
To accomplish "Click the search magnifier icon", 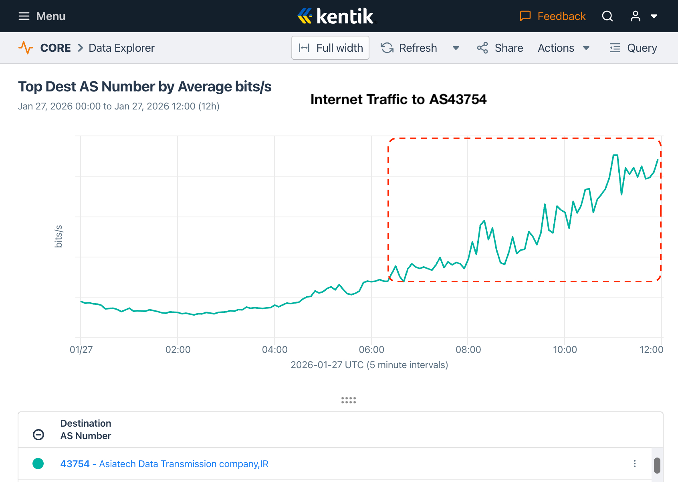I will pos(607,16).
